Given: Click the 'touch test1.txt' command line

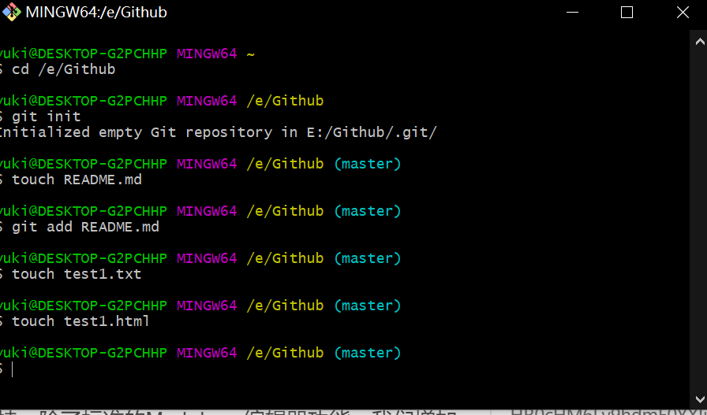Looking at the screenshot, I should pos(71,274).
